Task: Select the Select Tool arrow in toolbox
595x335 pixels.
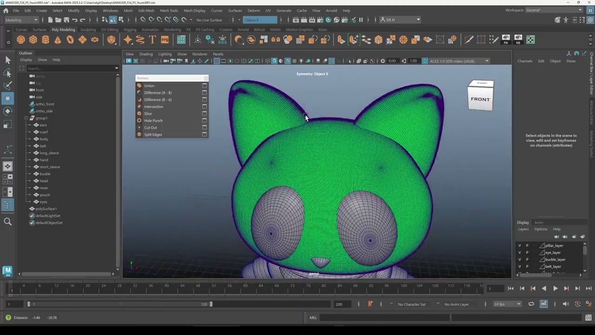Action: (7, 60)
